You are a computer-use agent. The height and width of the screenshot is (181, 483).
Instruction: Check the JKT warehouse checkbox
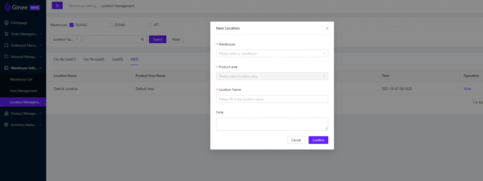(x=150, y=25)
